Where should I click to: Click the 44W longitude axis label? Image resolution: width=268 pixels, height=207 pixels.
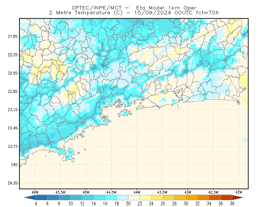(137, 192)
